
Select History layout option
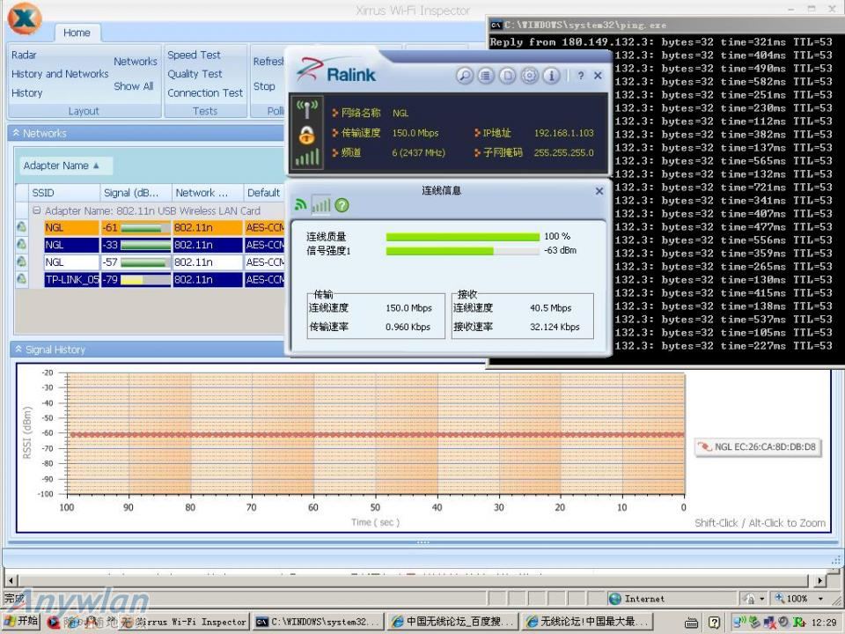coord(27,92)
